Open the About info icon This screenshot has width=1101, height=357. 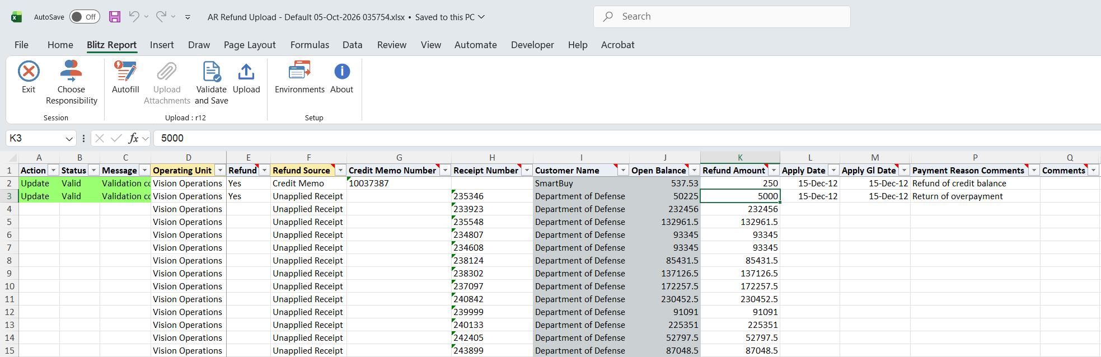[x=342, y=72]
